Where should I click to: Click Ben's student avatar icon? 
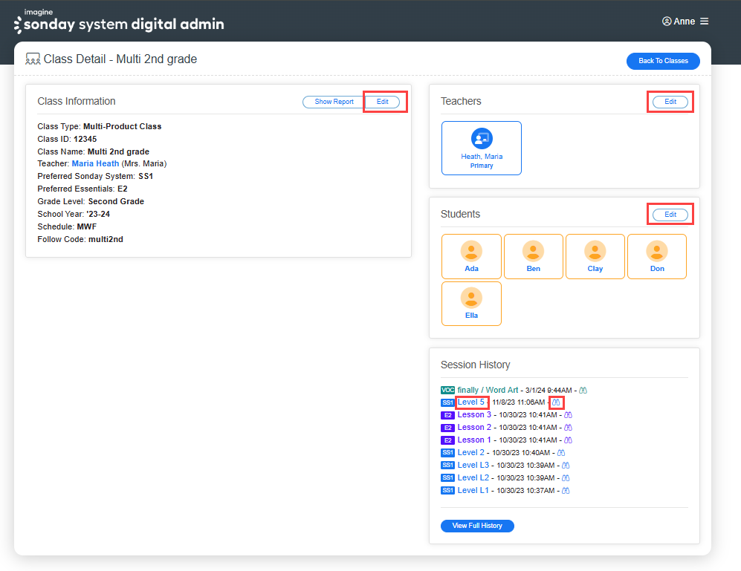tap(533, 251)
